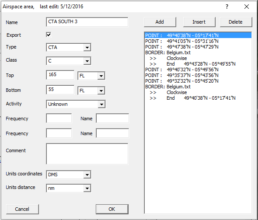Open the Class dropdown showing C
The width and height of the screenshot is (258, 220).
coord(69,61)
